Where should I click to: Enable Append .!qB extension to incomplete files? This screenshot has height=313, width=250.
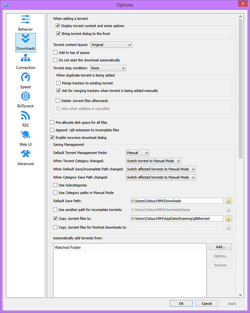(x=52, y=130)
